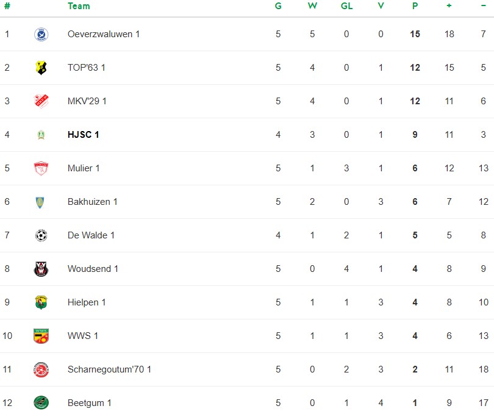494x417 pixels.
Task: Click the Woudsend club logo
Action: click(41, 269)
